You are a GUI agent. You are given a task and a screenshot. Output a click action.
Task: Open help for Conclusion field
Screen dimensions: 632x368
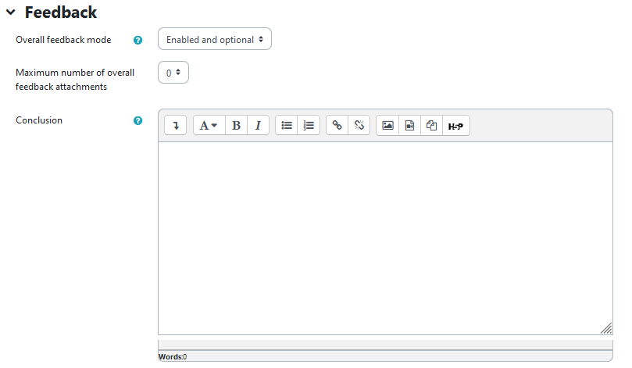(138, 121)
